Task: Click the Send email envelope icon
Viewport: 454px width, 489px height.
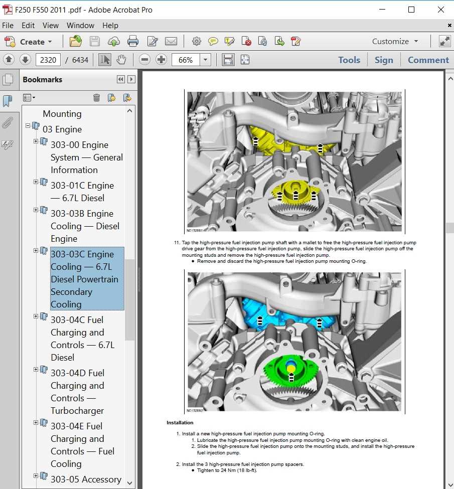Action: [171, 41]
